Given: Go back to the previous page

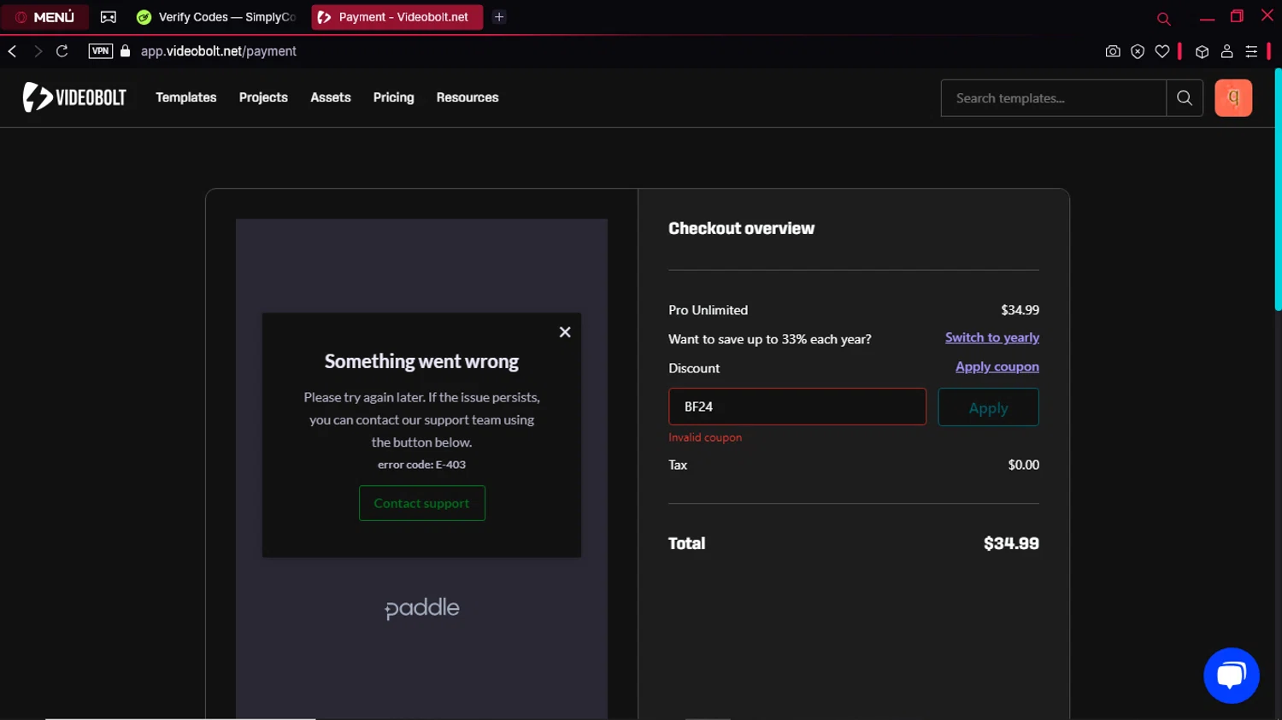Looking at the screenshot, I should [13, 51].
